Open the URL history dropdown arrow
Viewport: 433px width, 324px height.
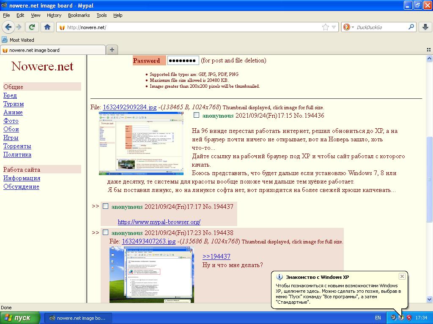pyautogui.click(x=334, y=27)
